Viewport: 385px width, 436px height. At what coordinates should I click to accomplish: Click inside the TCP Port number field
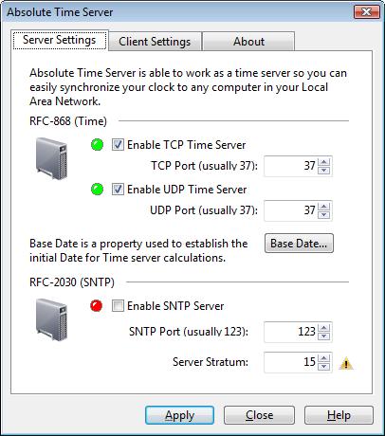(291, 166)
